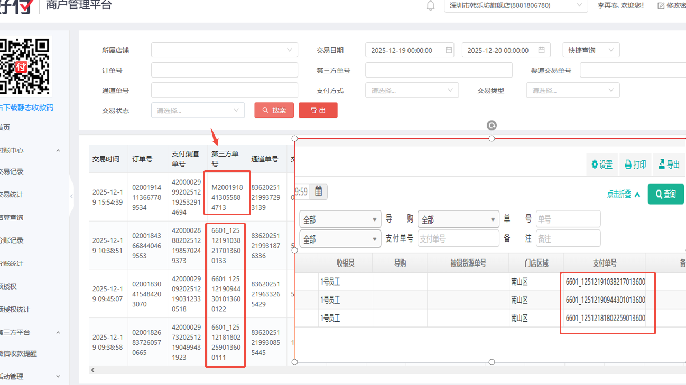Open the 所属店铺 dropdown
This screenshot has height=385, width=686.
[224, 50]
